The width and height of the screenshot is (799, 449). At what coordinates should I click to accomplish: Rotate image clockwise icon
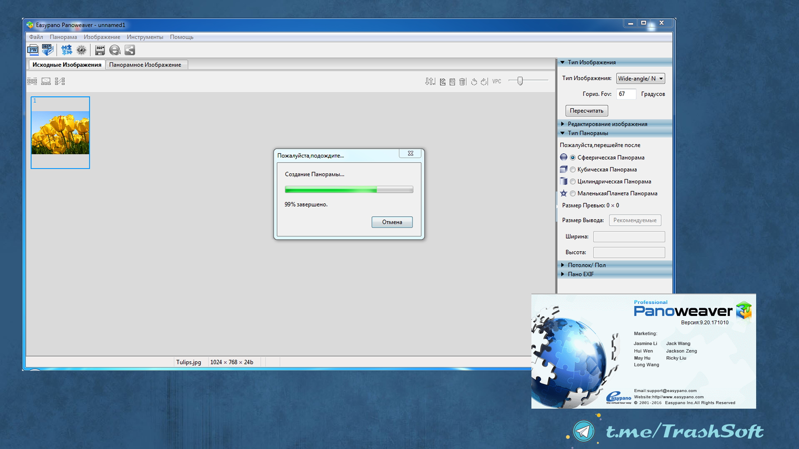(484, 82)
